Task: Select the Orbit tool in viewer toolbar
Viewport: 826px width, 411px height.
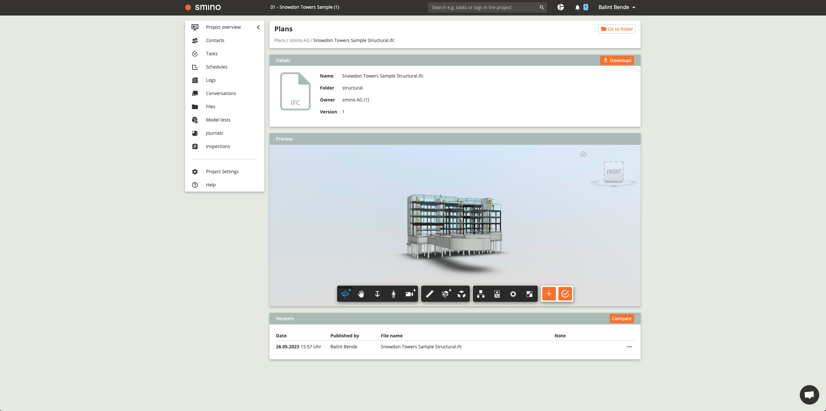Action: [345, 294]
